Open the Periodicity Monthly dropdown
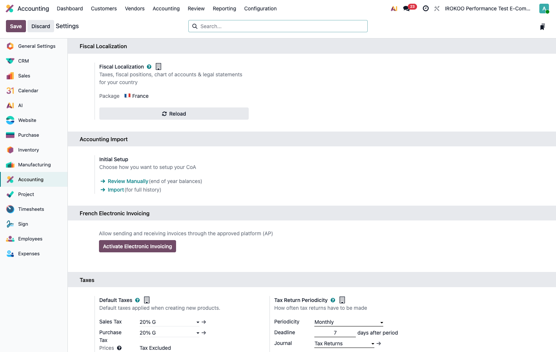Image resolution: width=556 pixels, height=352 pixels. (349, 322)
